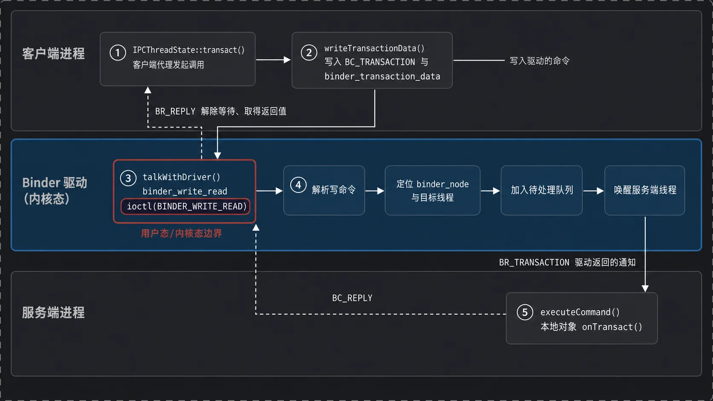Screen dimensions: 713x401
Task: Select the IPCThreadState::transact() text
Action: coord(188,50)
